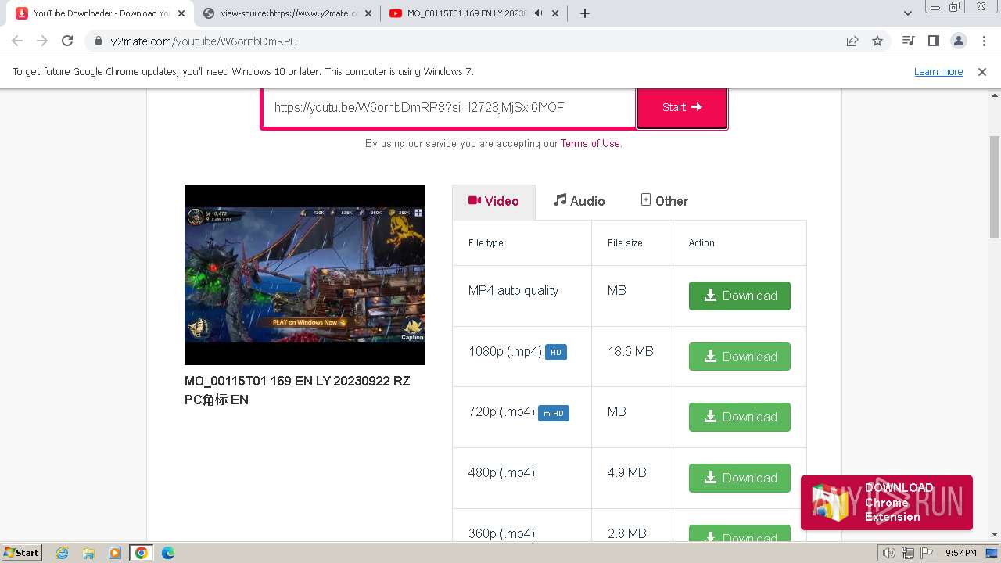Select the Video tab
The width and height of the screenshot is (1001, 563).
click(493, 202)
